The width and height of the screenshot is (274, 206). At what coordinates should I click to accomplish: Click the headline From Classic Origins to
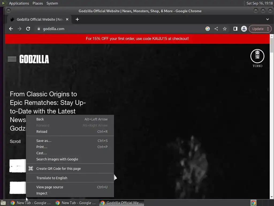(x=43, y=94)
